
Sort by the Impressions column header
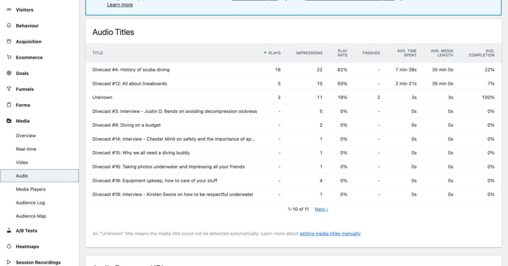(309, 53)
